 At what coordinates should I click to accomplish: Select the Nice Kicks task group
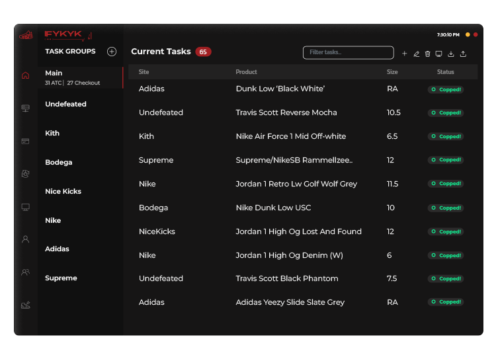click(63, 192)
